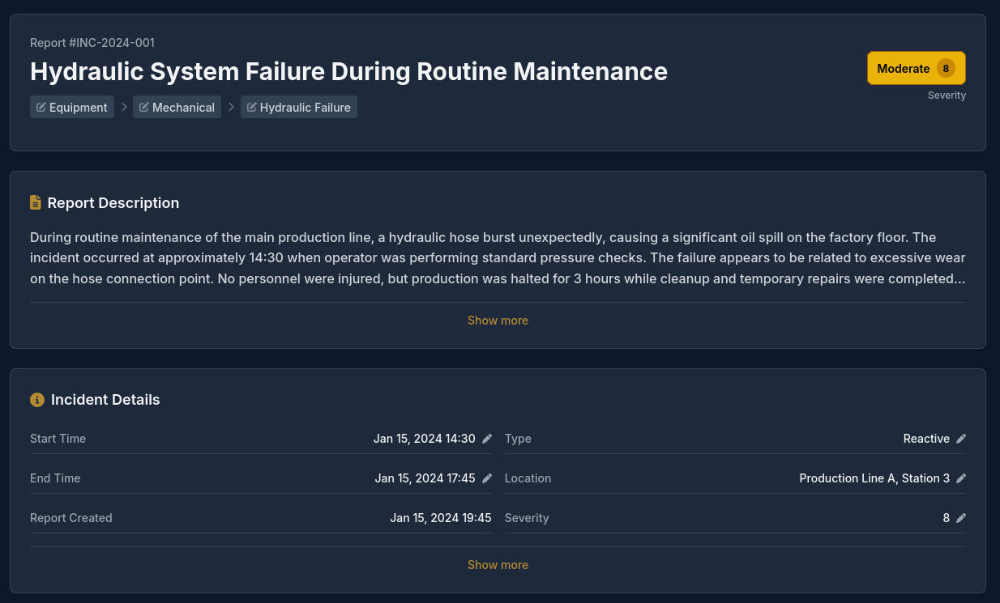Click chevron between Equipment and Mechanical
This screenshot has width=1000, height=603.
[x=124, y=107]
